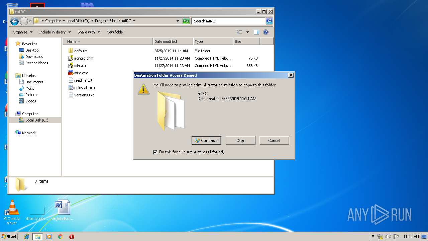Screen dimensions: 428x241
Task: Click the Skip button
Action: 240,141
